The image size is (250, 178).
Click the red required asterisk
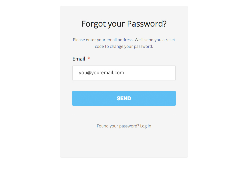pyautogui.click(x=89, y=58)
